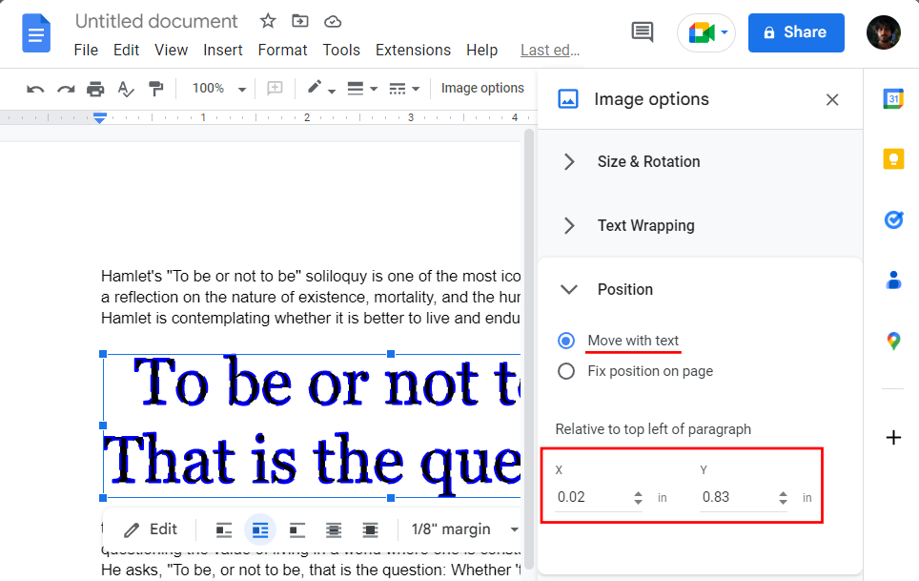Select wrap text image layout icon
This screenshot has width=919, height=581.
260,529
